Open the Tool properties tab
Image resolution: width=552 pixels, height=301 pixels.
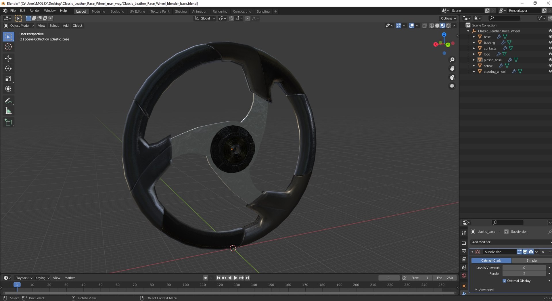(464, 233)
